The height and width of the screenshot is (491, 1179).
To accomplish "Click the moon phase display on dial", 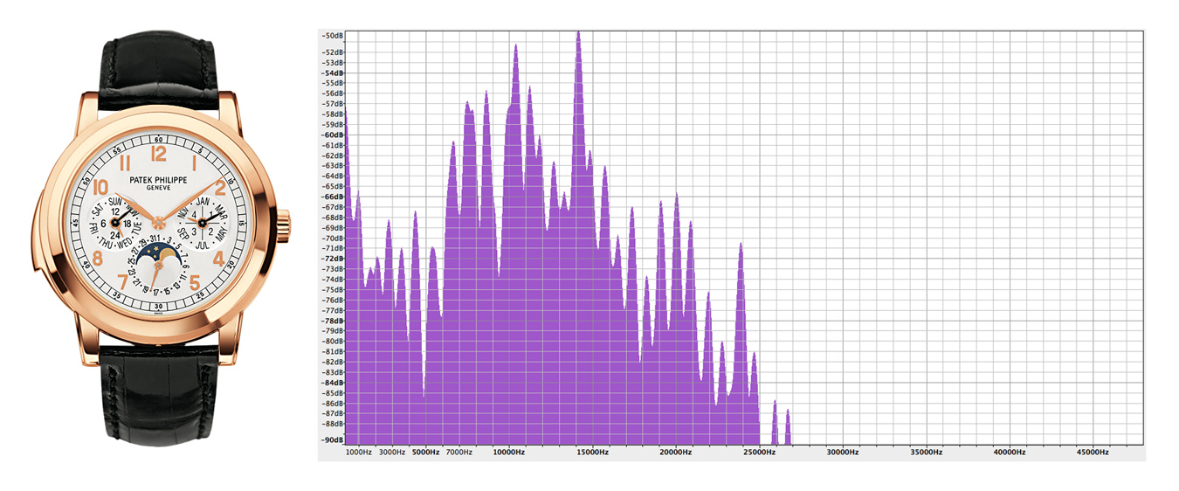I will [x=159, y=252].
